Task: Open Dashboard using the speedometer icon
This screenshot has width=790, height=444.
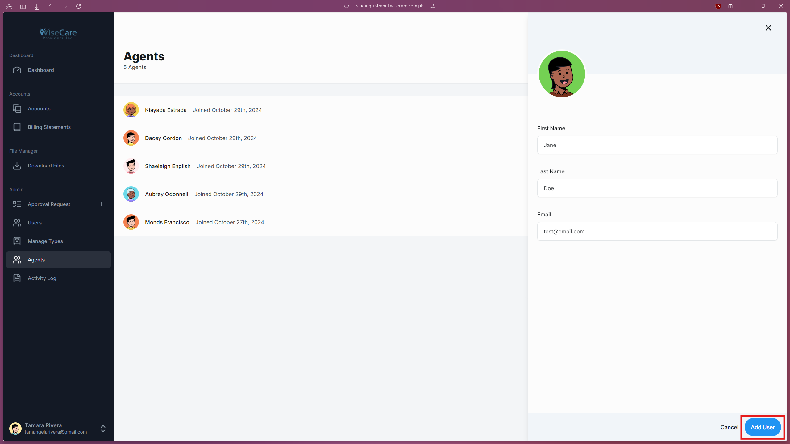Action: (x=17, y=70)
